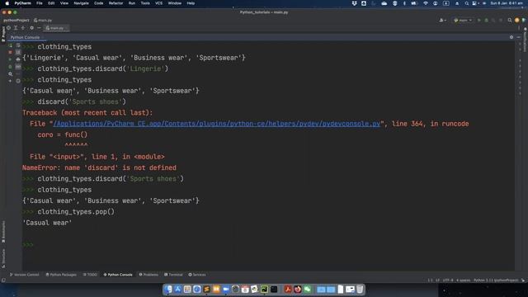The width and height of the screenshot is (528, 297).
Task: Open the Services tool window
Action: [197, 275]
